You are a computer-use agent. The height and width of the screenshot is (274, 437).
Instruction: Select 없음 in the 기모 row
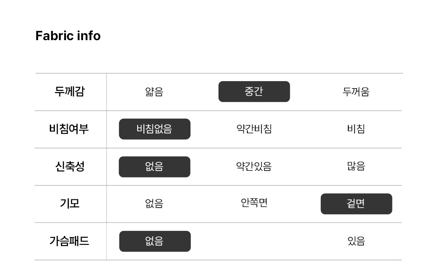point(154,204)
